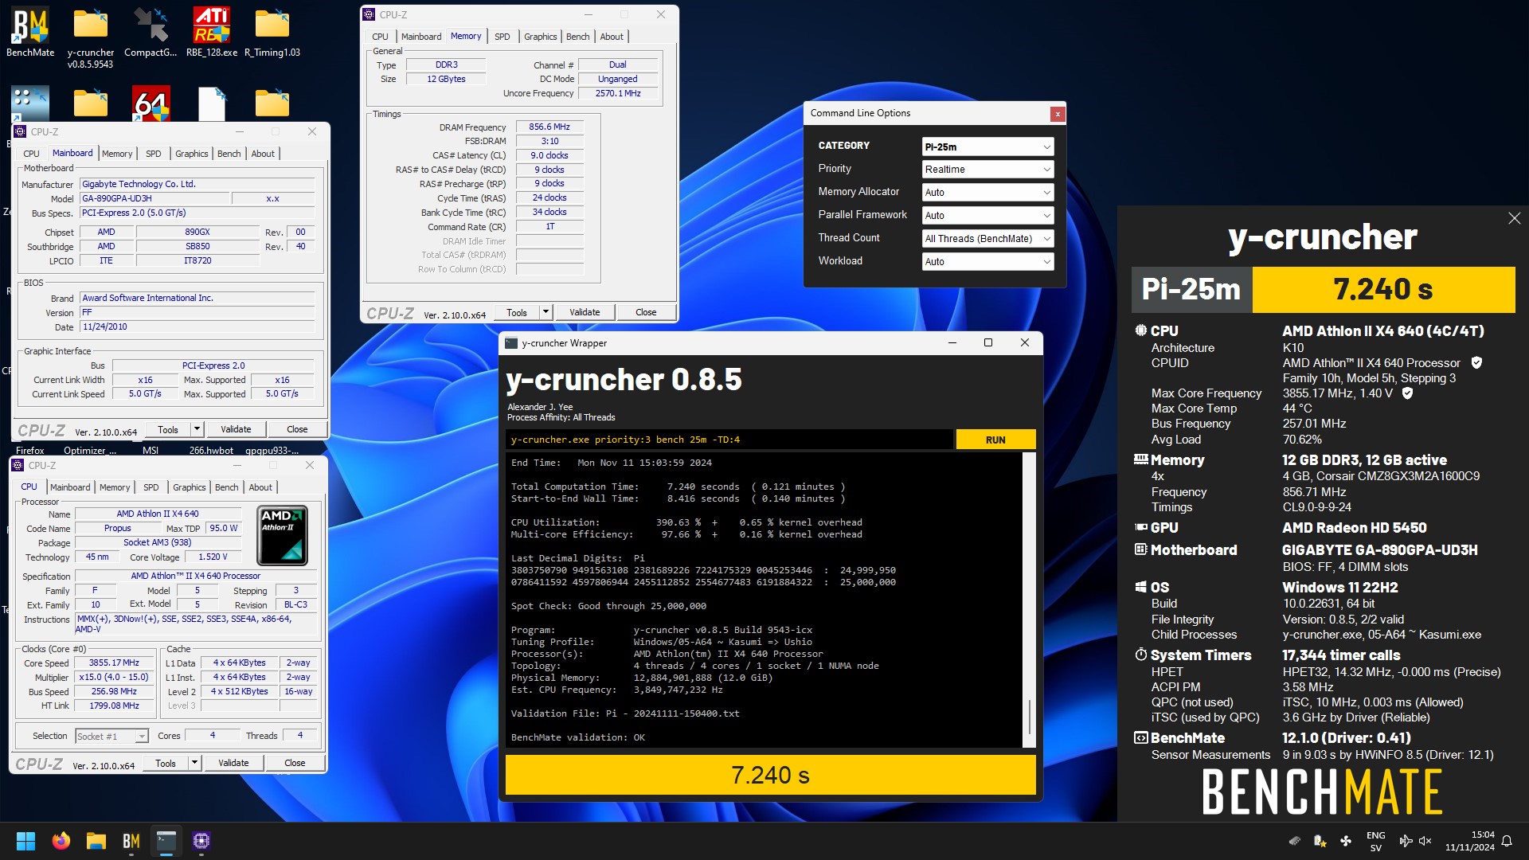Open the Workload dropdown

[987, 262]
